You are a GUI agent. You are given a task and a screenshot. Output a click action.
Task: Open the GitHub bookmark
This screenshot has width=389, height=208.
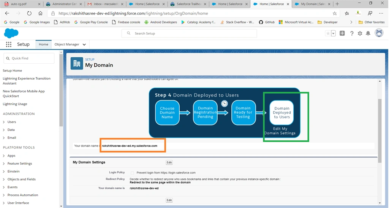coord(267,22)
